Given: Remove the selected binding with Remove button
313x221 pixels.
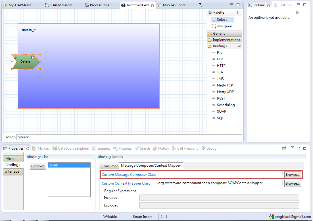Looking at the screenshot, I should 38,166.
